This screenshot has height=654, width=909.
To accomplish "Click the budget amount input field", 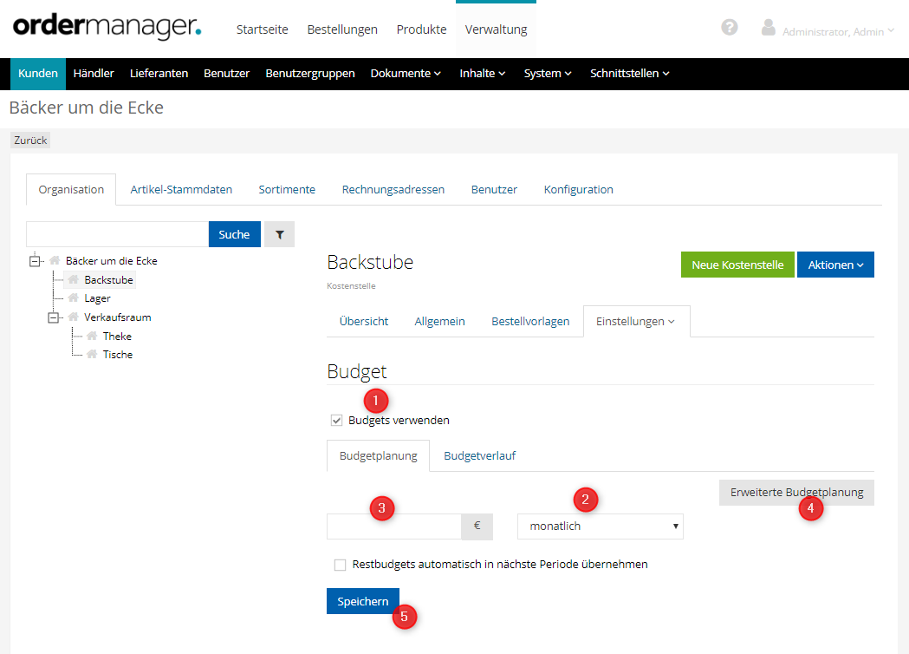I will tap(393, 526).
